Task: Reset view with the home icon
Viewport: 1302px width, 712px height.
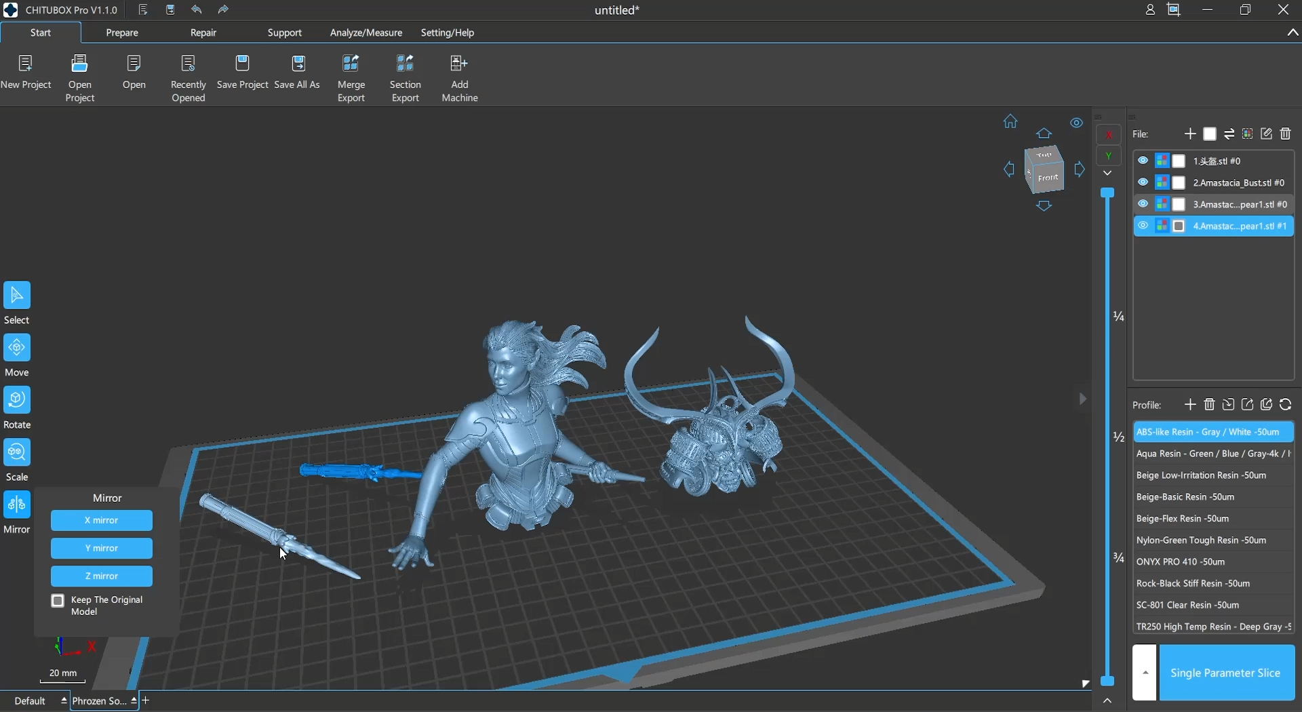Action: point(1010,122)
